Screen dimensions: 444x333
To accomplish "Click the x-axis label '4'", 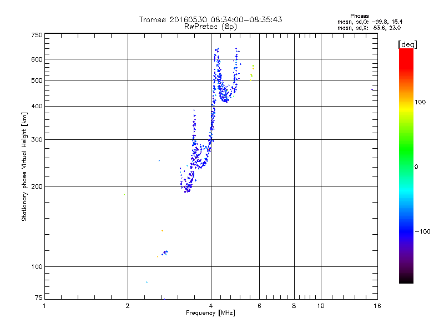I will coord(211,306).
